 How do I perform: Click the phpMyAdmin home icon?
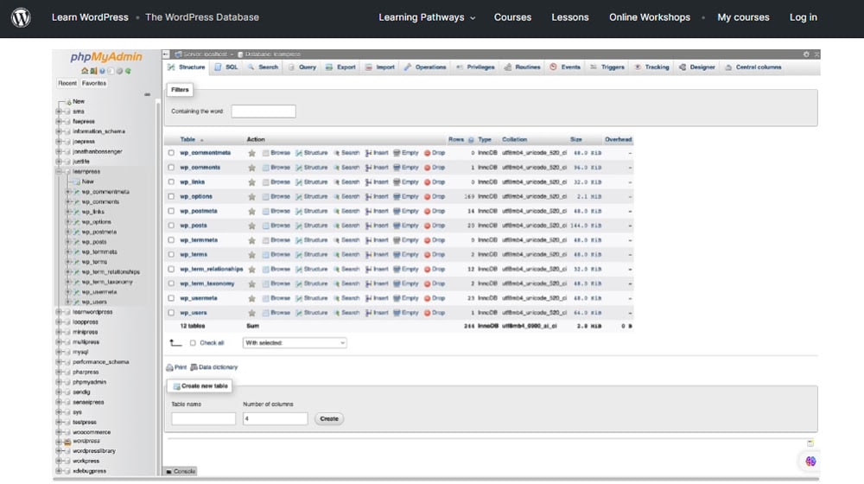(x=85, y=71)
